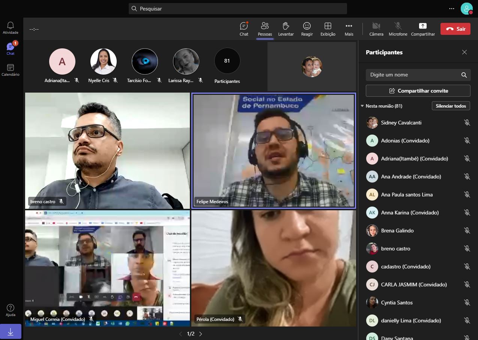Open the settings ellipsis menu beside profile
Screen dimensions: 478x340
[451, 8]
